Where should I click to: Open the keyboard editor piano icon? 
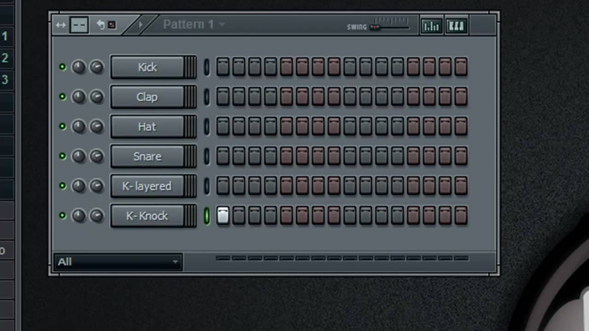point(456,26)
